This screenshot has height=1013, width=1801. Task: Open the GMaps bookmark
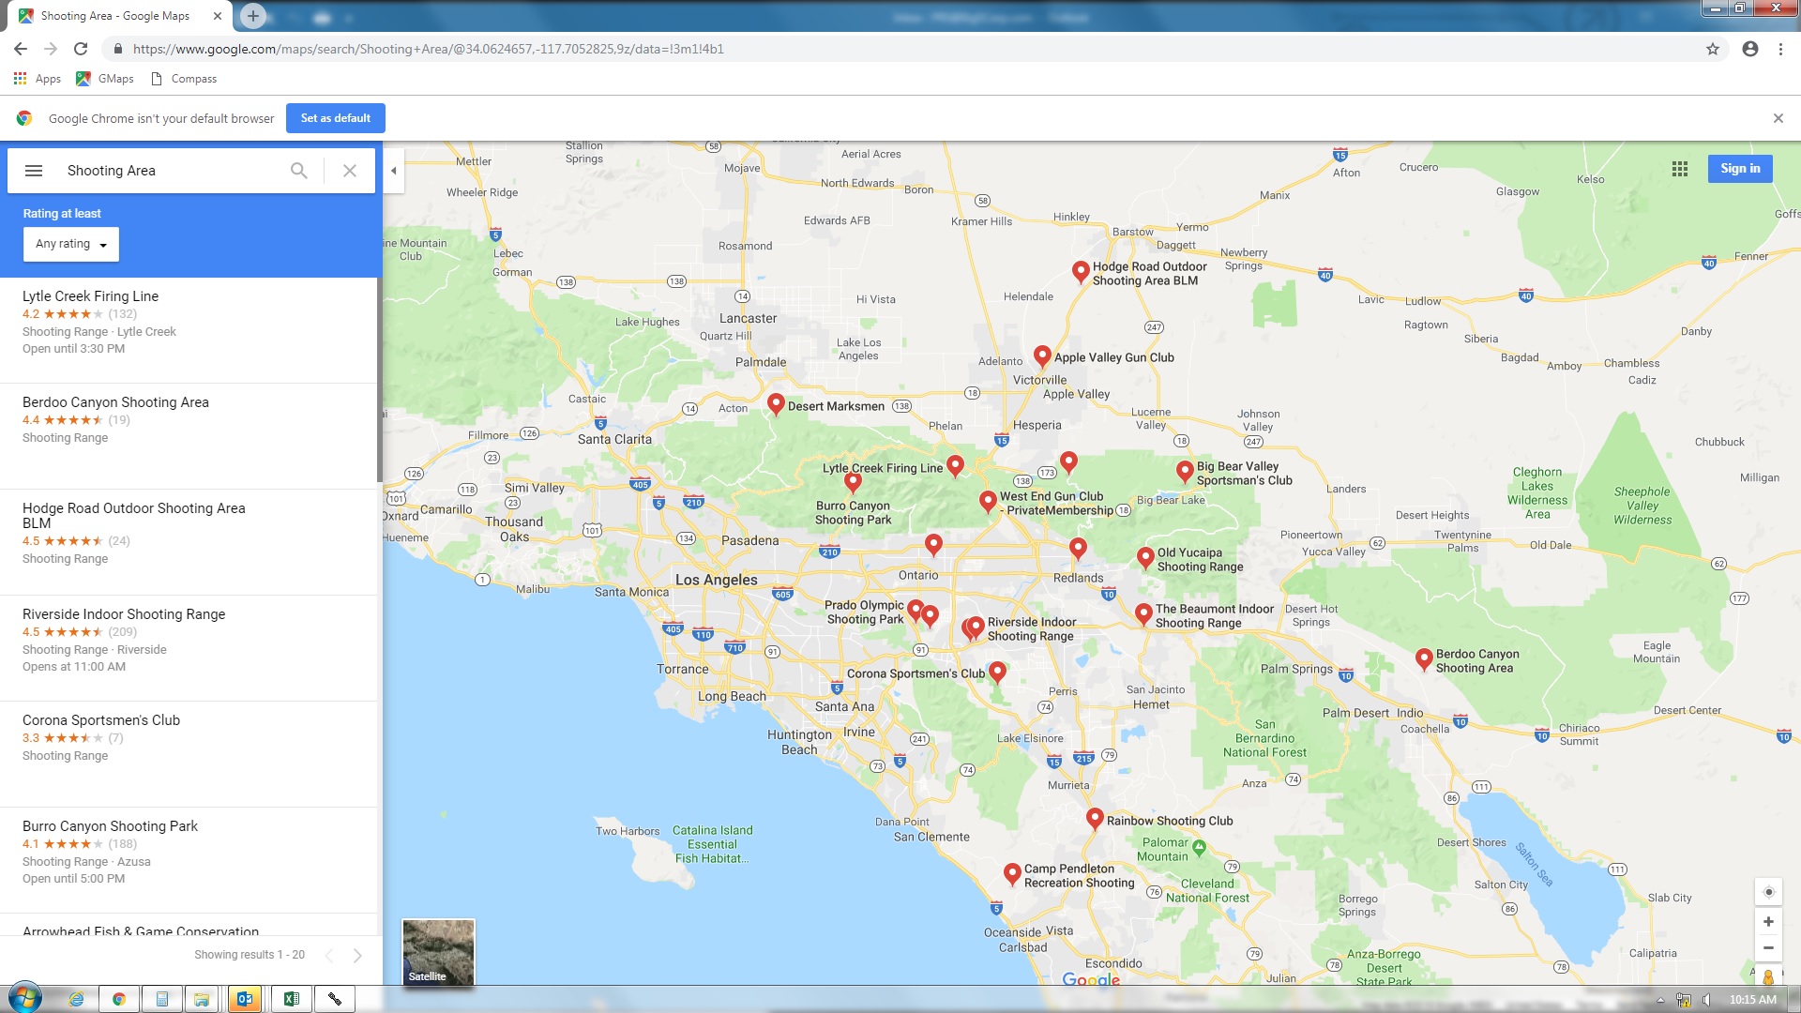[105, 79]
